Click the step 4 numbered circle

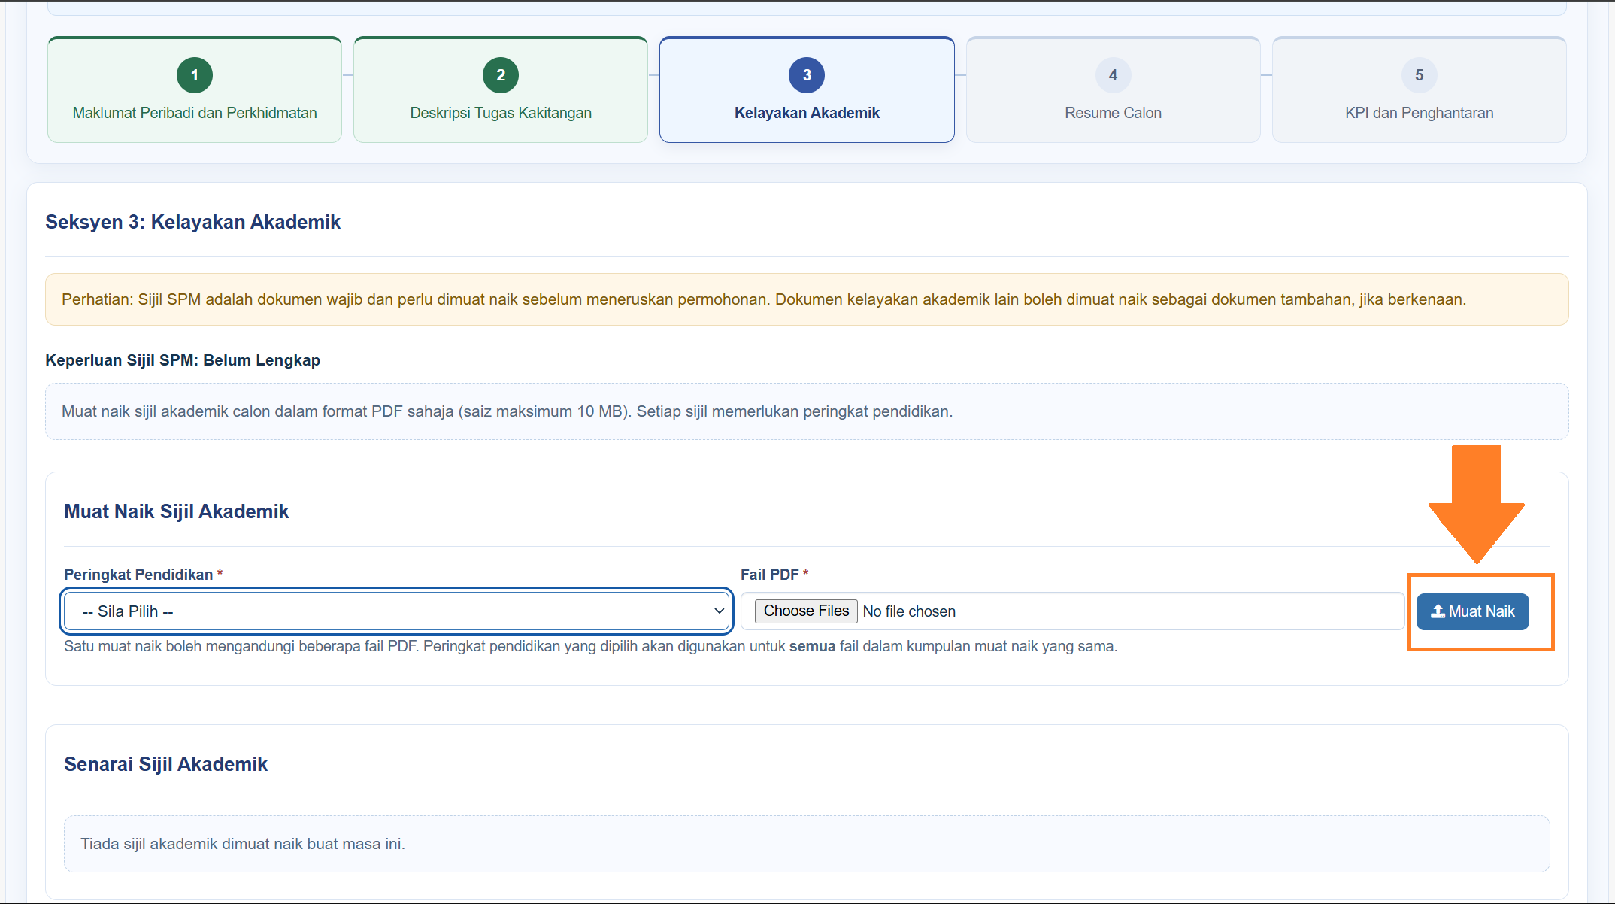pyautogui.click(x=1113, y=75)
